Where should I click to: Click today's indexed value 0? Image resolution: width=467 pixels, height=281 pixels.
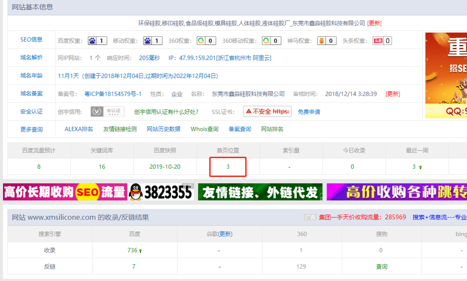(x=352, y=167)
